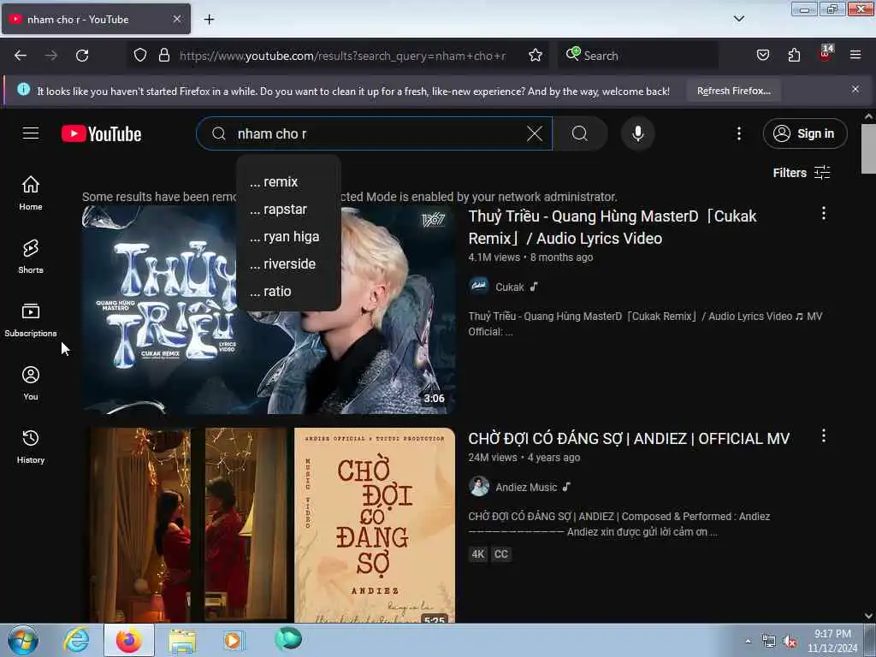Click the Refresh Firefox… button

[733, 91]
